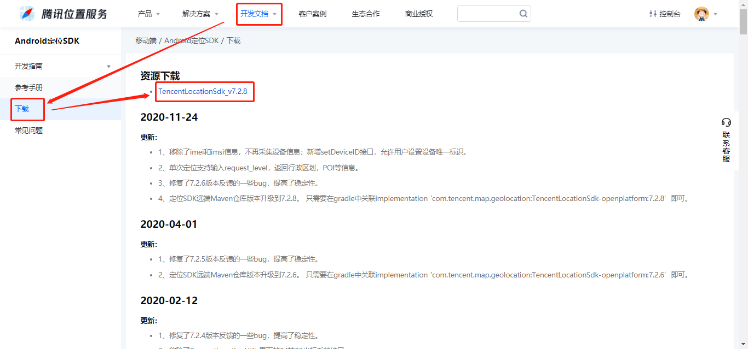Open Android定位SDK breadcrumb link
This screenshot has height=349, width=748.
click(x=191, y=40)
